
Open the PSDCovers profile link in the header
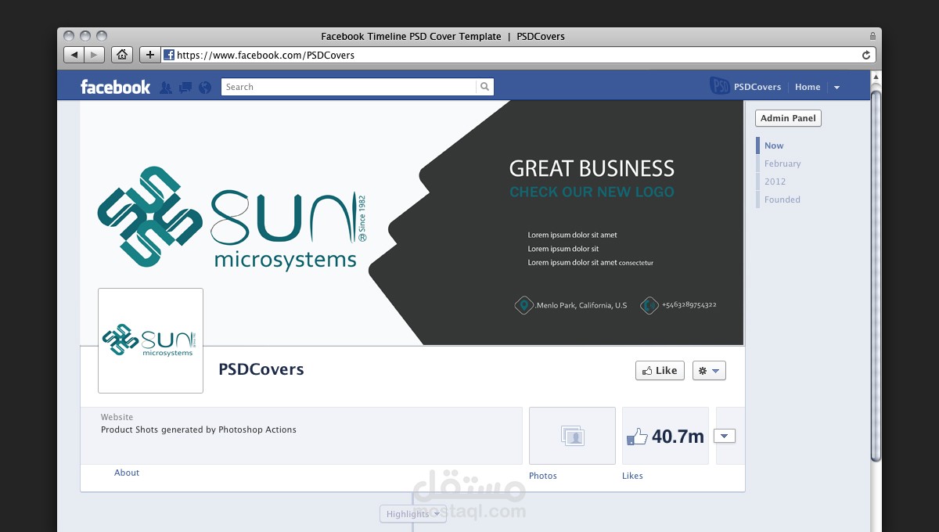pyautogui.click(x=757, y=87)
